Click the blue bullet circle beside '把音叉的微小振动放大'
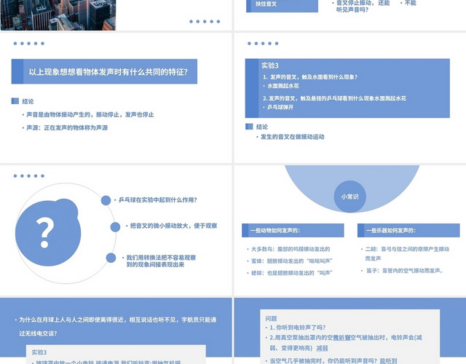Image resolution: width=466 pixels, height=364 pixels. [115, 227]
